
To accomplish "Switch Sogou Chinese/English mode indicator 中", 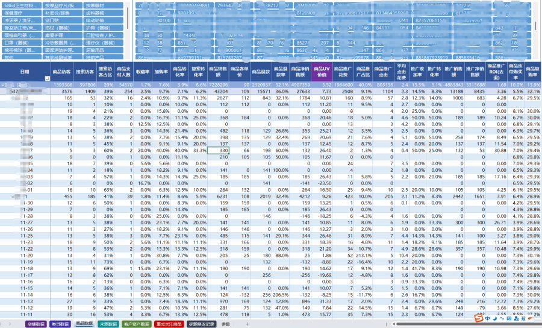I will tap(488, 318).
